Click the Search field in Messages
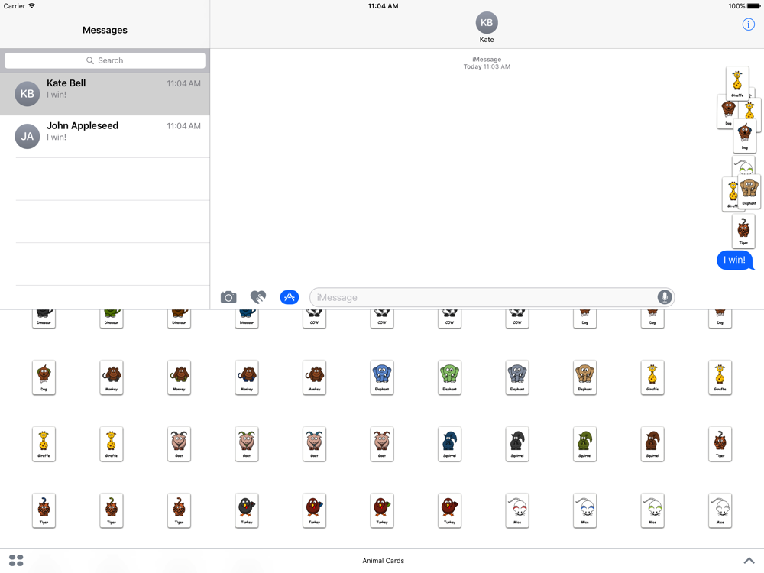Viewport: 764px width, 573px height. [x=105, y=60]
